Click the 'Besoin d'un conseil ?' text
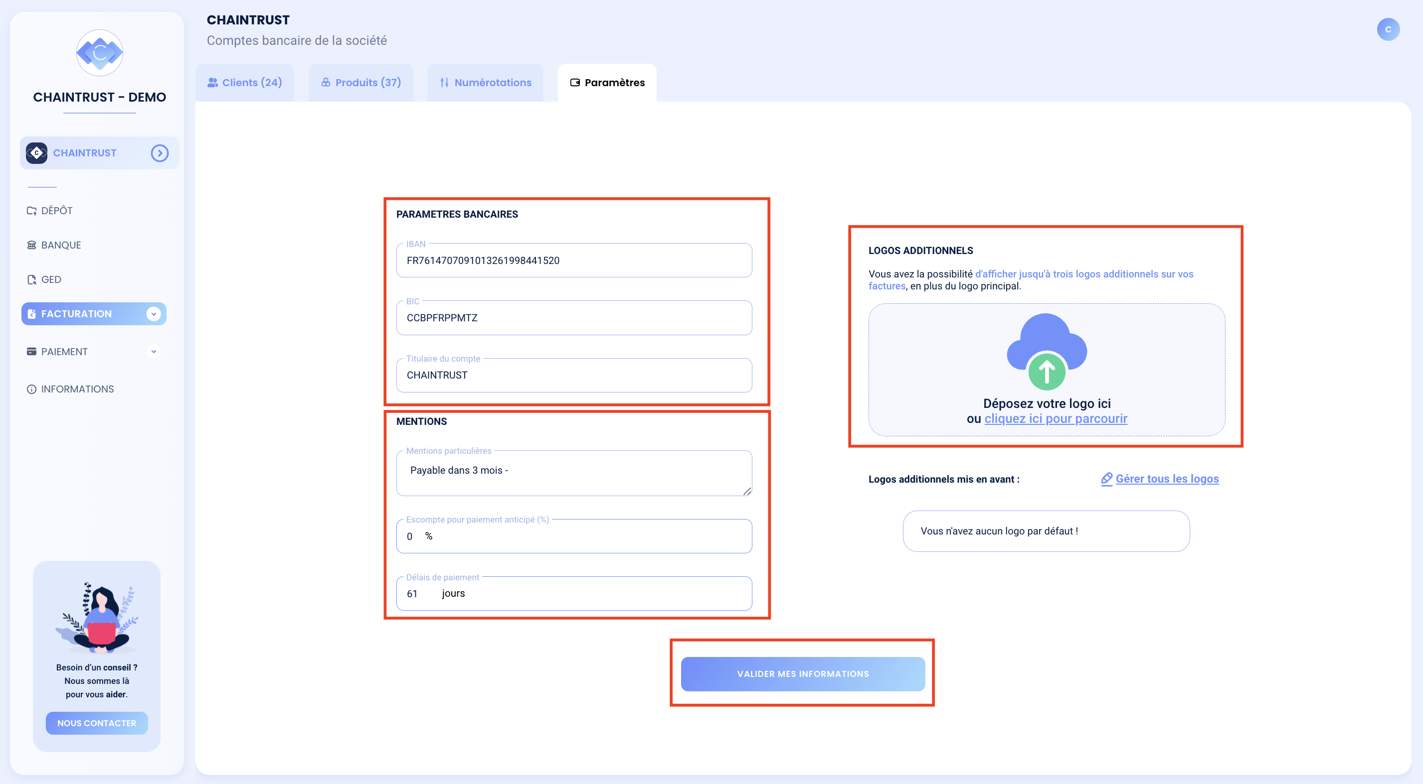The height and width of the screenshot is (784, 1423). (x=97, y=667)
